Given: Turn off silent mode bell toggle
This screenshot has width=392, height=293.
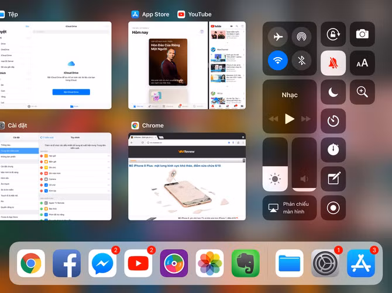Looking at the screenshot, I should (x=333, y=63).
